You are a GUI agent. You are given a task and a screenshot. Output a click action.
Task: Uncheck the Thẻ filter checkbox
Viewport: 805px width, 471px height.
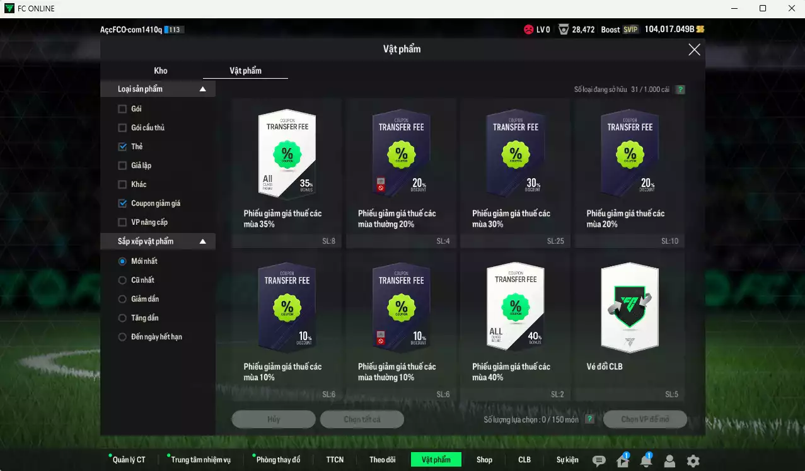point(123,147)
